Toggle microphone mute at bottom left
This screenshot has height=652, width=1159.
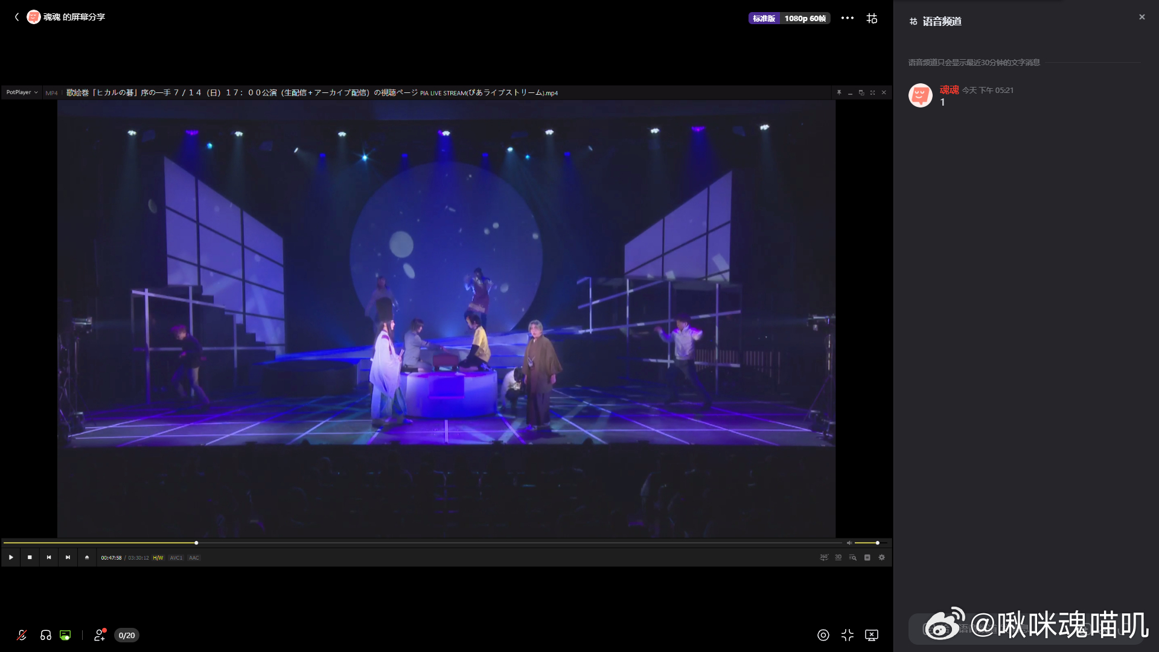coord(22,635)
